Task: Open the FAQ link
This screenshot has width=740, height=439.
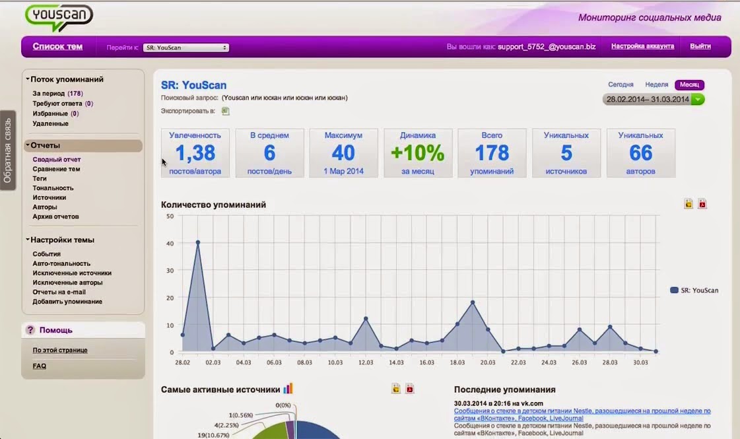Action: [x=39, y=366]
